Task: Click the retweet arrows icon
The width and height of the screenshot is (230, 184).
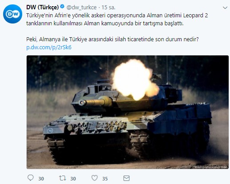Action: pos(63,178)
